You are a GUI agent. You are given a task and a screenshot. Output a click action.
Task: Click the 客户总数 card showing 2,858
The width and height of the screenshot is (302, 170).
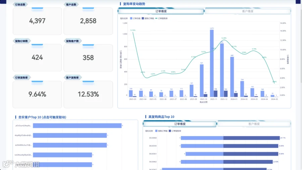[88, 21]
